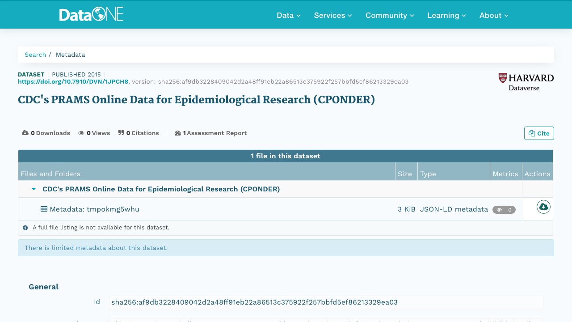Expand the Community menu

[x=390, y=15]
